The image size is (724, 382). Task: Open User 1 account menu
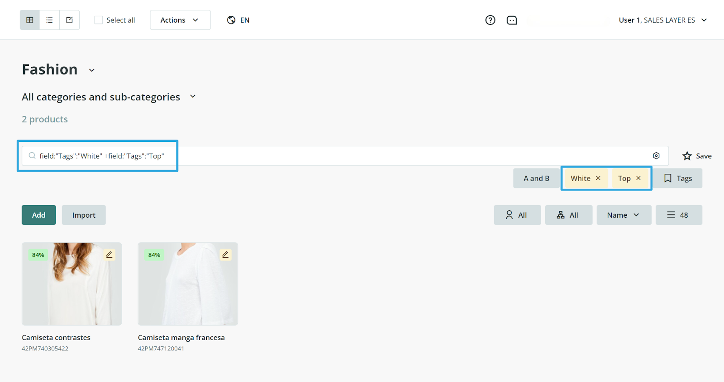click(662, 20)
